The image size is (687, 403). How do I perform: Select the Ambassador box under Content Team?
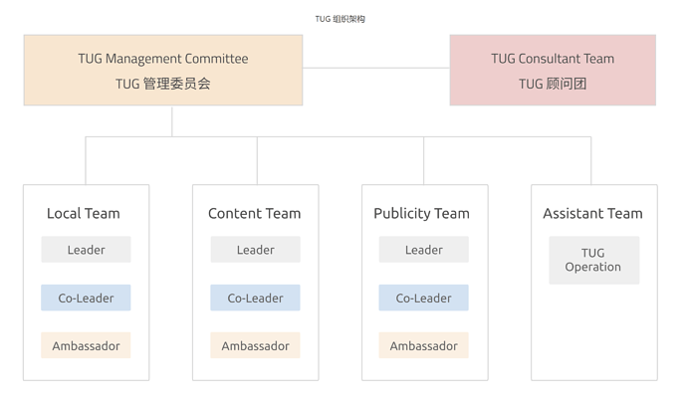[255, 345]
